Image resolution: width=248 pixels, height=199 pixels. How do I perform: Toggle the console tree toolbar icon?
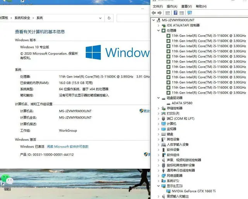tap(167, 13)
